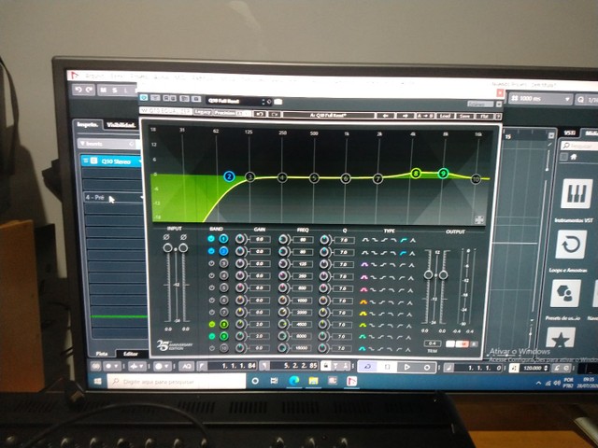Select low shelf type for band 1
This screenshot has width=598, height=448.
374,240
